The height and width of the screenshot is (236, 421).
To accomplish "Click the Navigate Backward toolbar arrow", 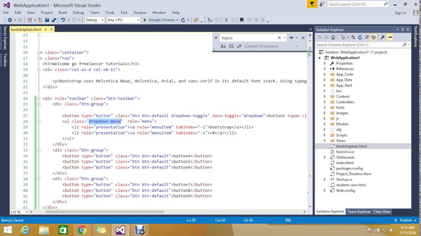I will click(10, 20).
